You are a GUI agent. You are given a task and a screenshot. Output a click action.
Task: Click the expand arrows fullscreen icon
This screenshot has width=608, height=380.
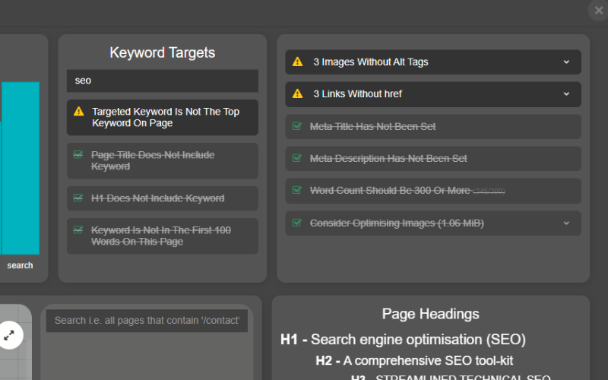click(9, 334)
